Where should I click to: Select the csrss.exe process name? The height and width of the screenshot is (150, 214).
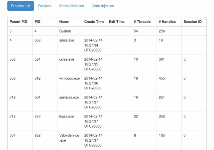pyautogui.click(x=67, y=59)
